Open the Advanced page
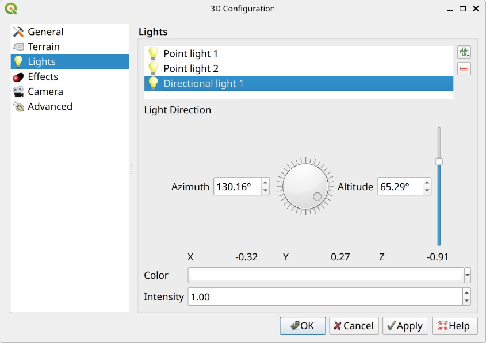The width and height of the screenshot is (486, 343). (70, 106)
